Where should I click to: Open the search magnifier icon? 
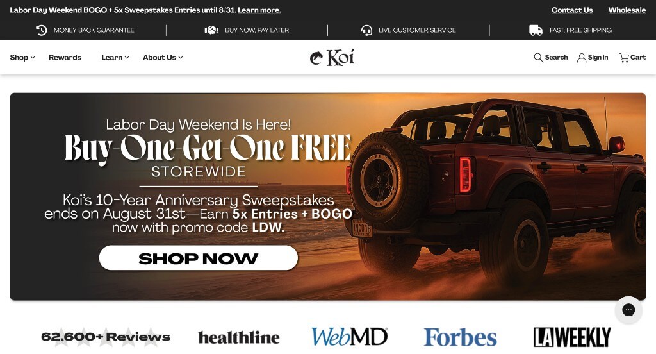click(538, 57)
